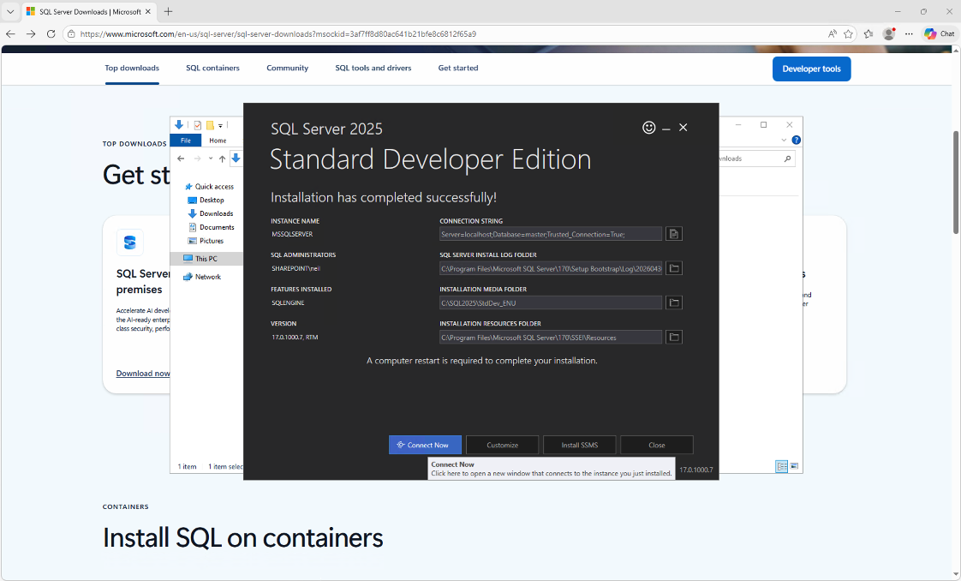Viewport: 961px width, 581px height.
Task: Click the "MSSQLSERVER" instance name text
Action: (x=292, y=234)
